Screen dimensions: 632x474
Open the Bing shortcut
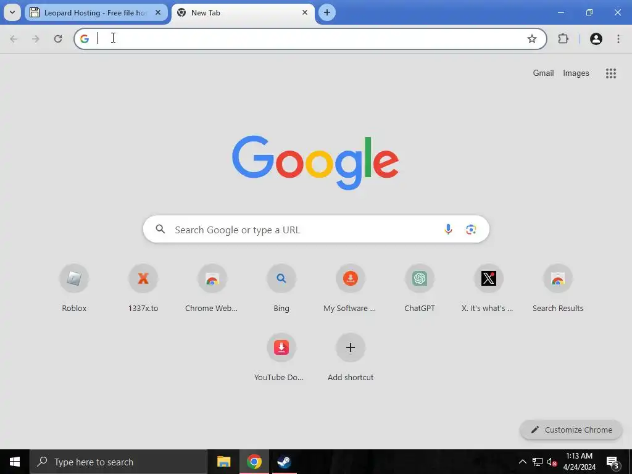coord(281,288)
